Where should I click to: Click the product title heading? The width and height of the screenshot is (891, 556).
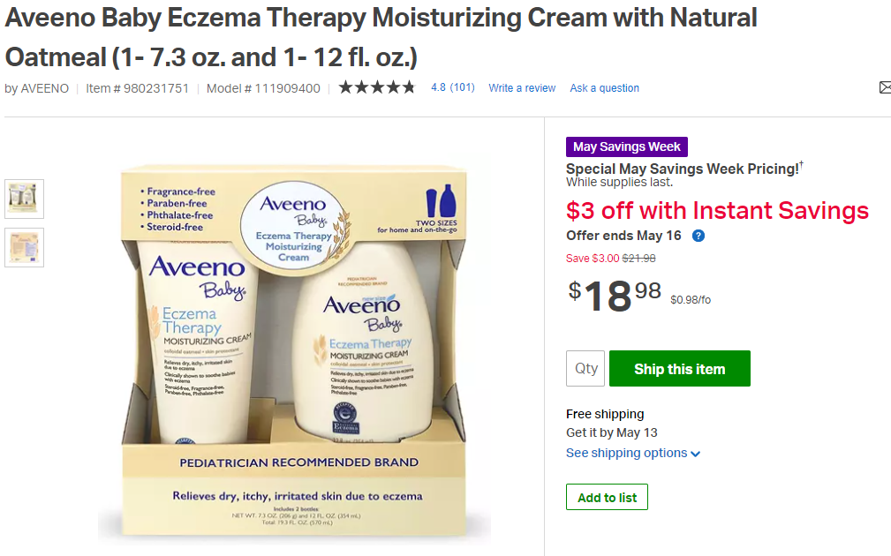point(381,37)
